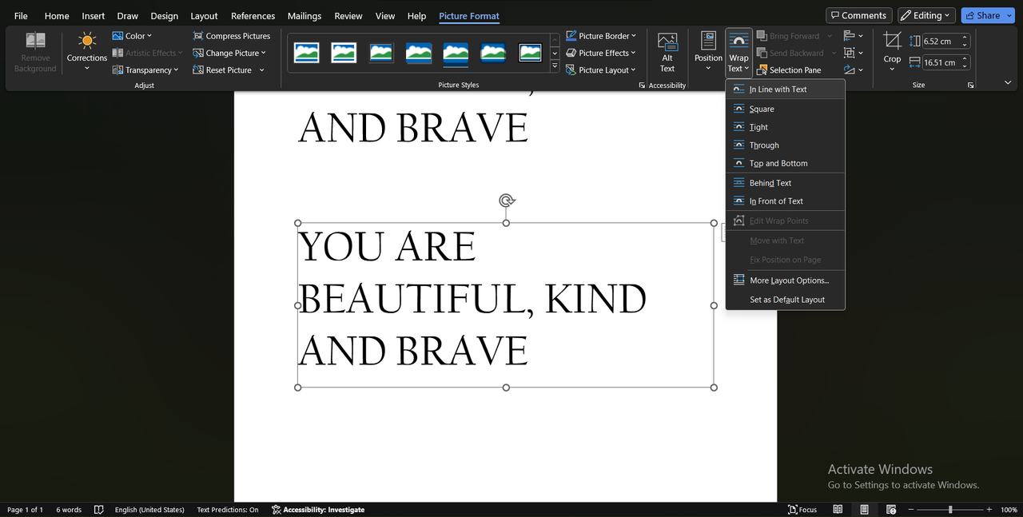Apply the last picture style with black frame
Image resolution: width=1023 pixels, height=517 pixels.
pyautogui.click(x=530, y=53)
